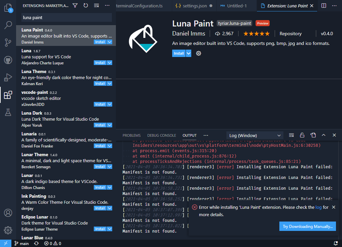The width and height of the screenshot is (342, 247).
Task: Open the PROBLEMS panel tab
Action: [x=132, y=135]
